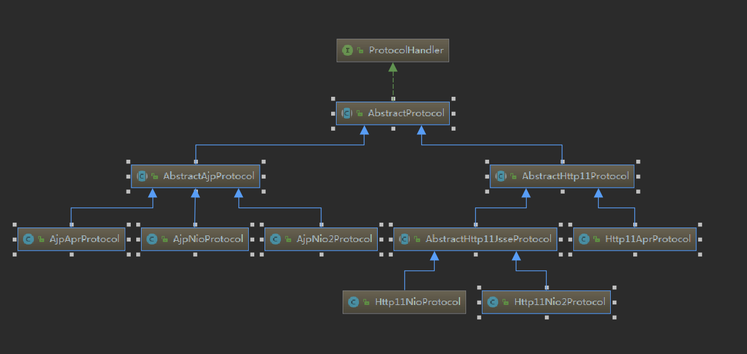Click the interface icon on ProtocolHandler node
Viewport: 747px width, 354px height.
tap(347, 50)
